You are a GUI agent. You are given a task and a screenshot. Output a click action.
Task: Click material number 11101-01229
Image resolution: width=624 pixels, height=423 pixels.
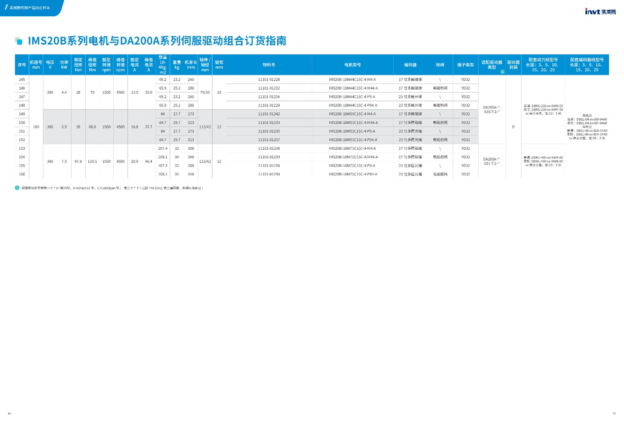pyautogui.click(x=269, y=105)
